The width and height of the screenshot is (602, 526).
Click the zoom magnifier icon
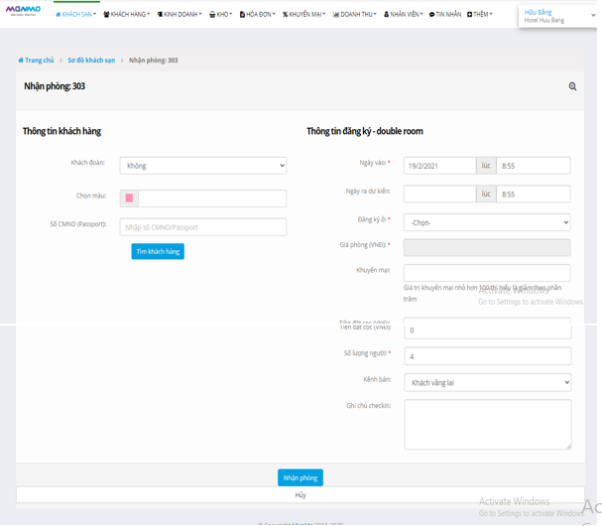coord(572,86)
